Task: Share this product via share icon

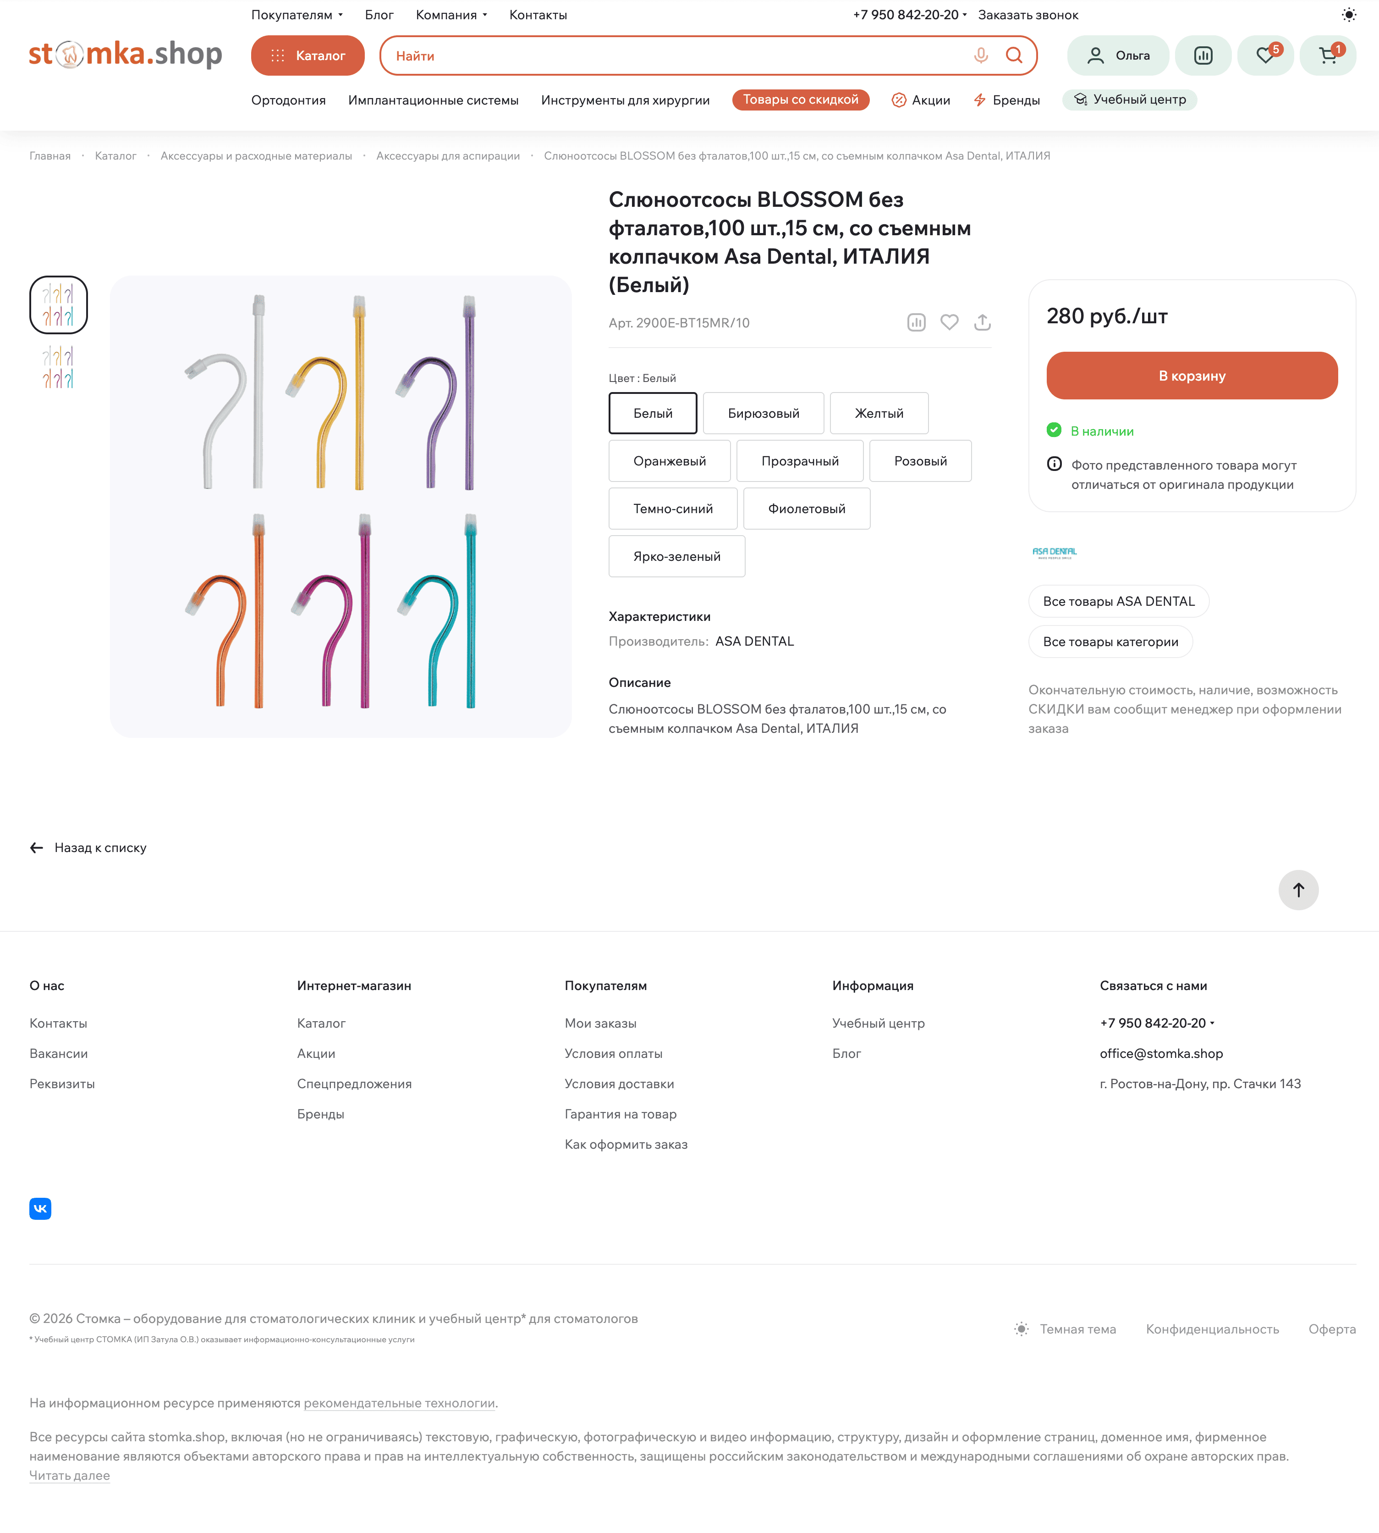Action: click(x=982, y=322)
